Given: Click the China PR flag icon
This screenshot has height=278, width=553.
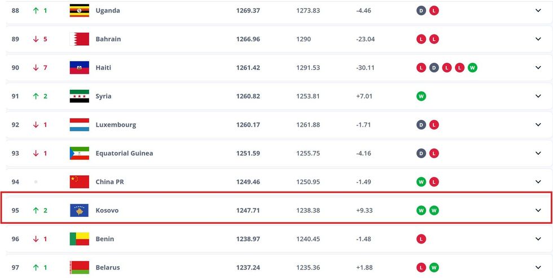Looking at the screenshot, I should coord(79,181).
